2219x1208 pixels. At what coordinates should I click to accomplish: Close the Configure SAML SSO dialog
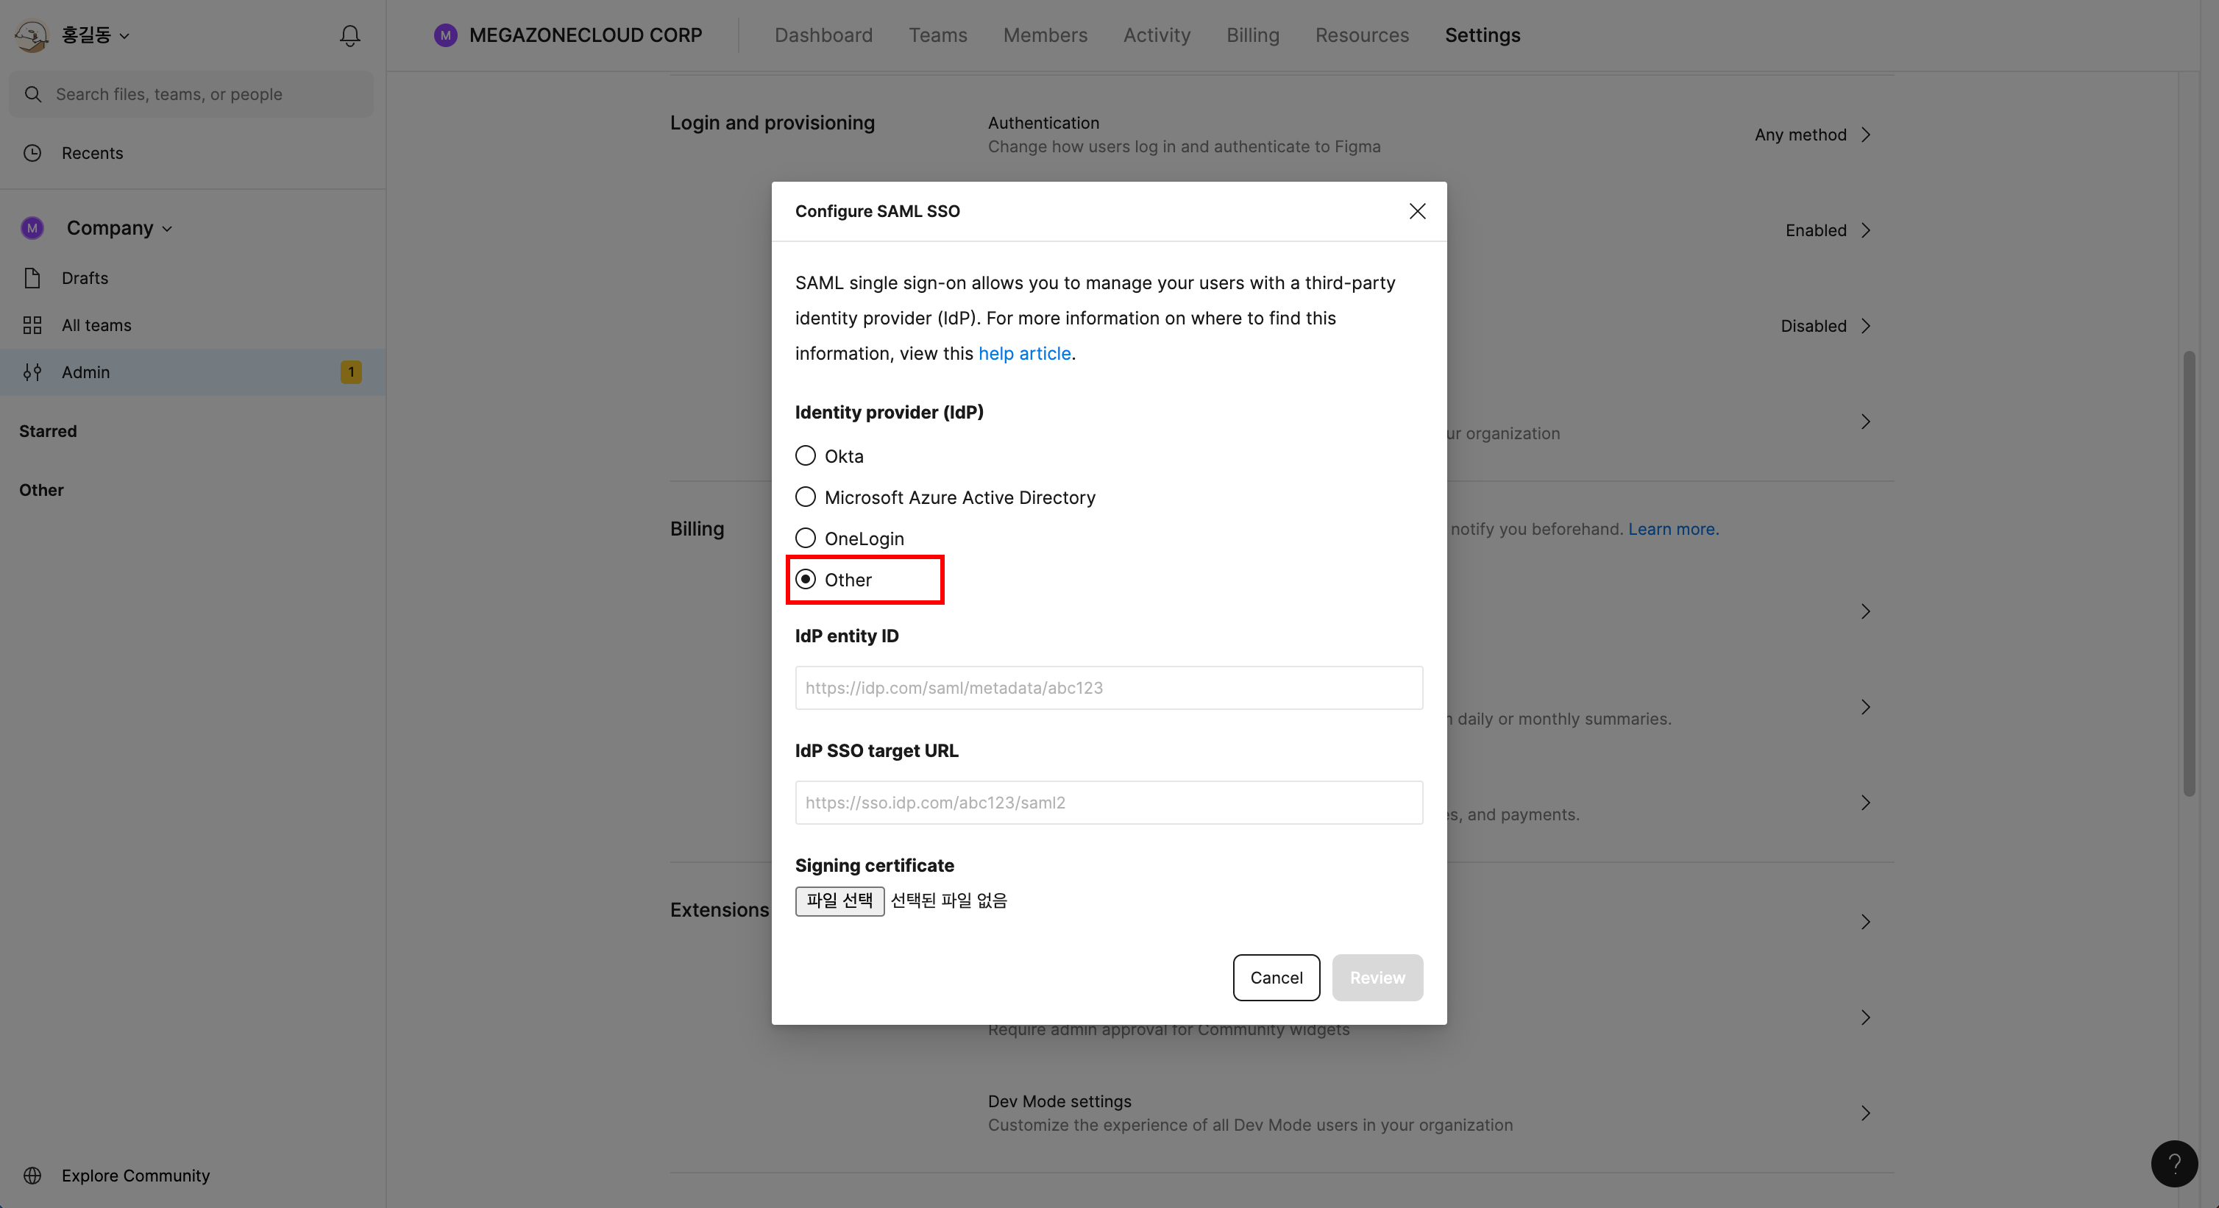click(1417, 211)
